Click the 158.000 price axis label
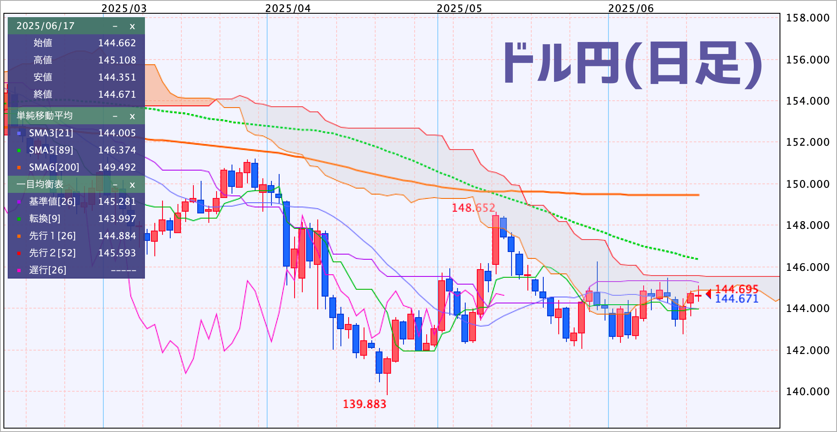Image resolution: width=837 pixels, height=432 pixels. (x=807, y=18)
